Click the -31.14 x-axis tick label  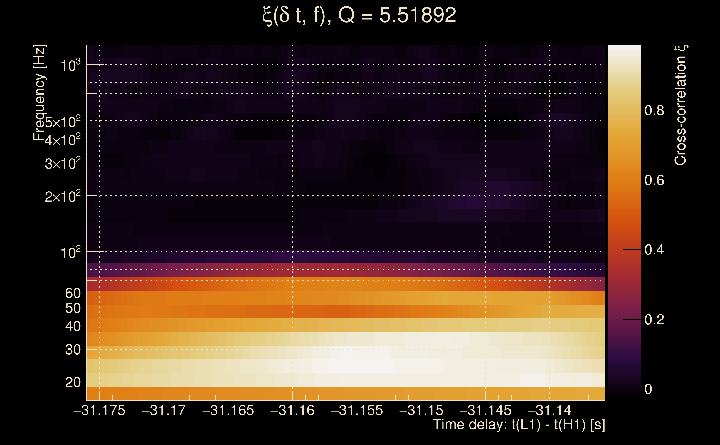coord(549,410)
